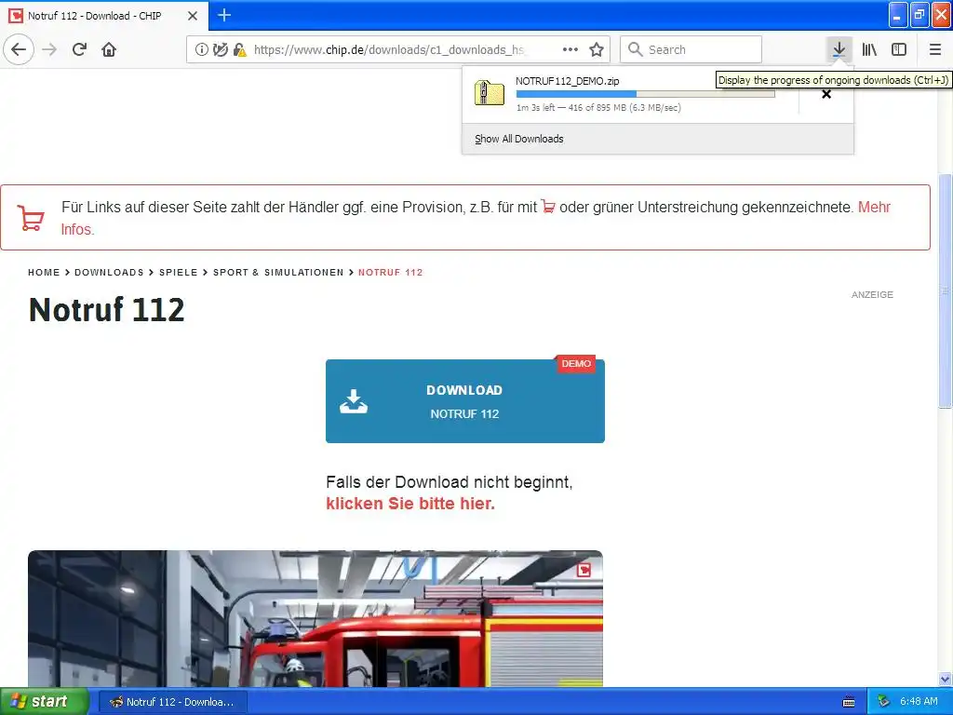Click the taskbar clock 6:48 AM
This screenshot has width=953, height=715.
click(919, 702)
